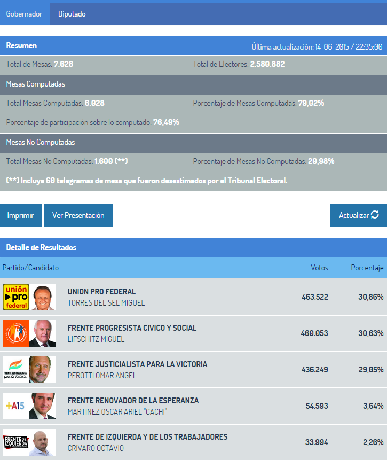Click Crivaro Octavio candidate photo
Image resolution: width=387 pixels, height=460 pixels.
coord(43,442)
